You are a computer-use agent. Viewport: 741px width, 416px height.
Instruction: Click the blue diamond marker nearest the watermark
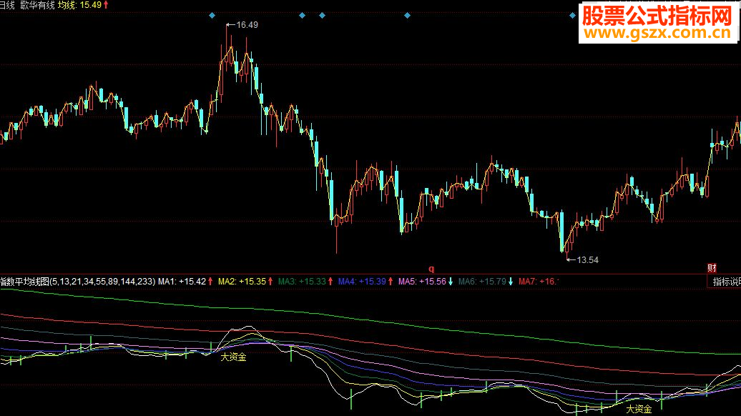coord(574,15)
